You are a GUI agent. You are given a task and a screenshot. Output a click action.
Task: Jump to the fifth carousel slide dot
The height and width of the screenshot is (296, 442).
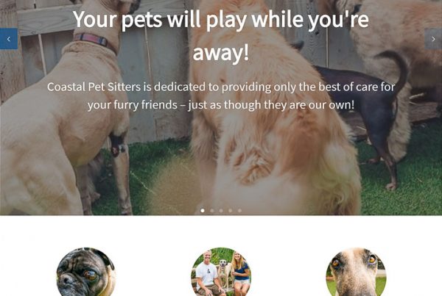click(239, 211)
